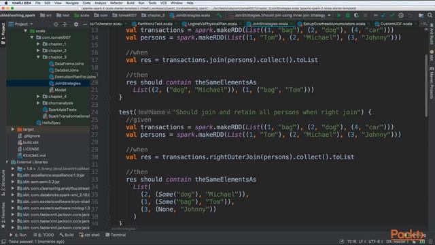The image size is (435, 245).
Task: Open the Apple menu
Action: point(5,3)
